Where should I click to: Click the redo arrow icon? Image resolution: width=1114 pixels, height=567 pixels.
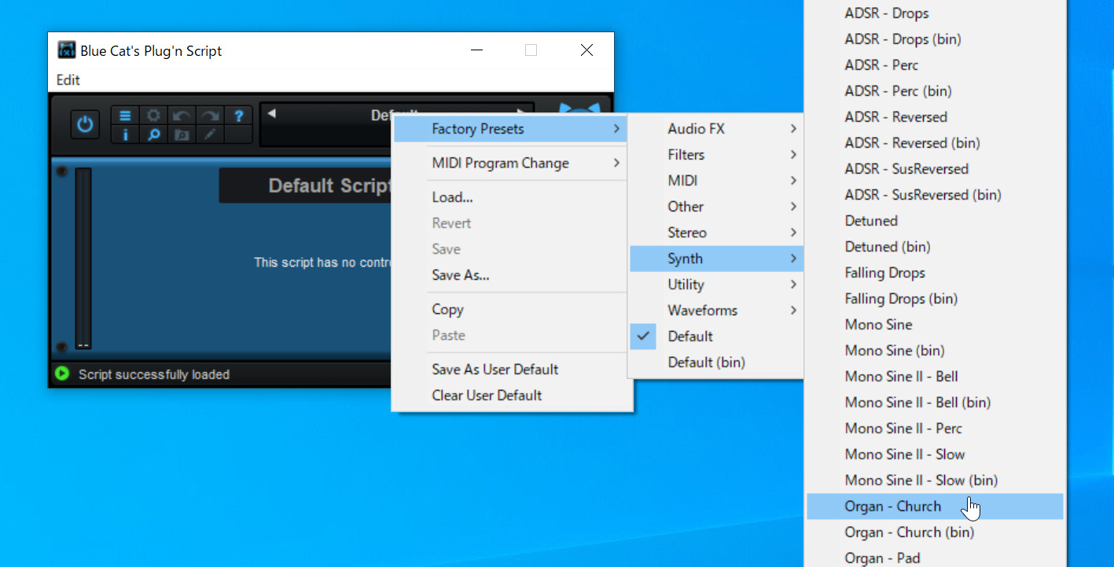(x=210, y=116)
